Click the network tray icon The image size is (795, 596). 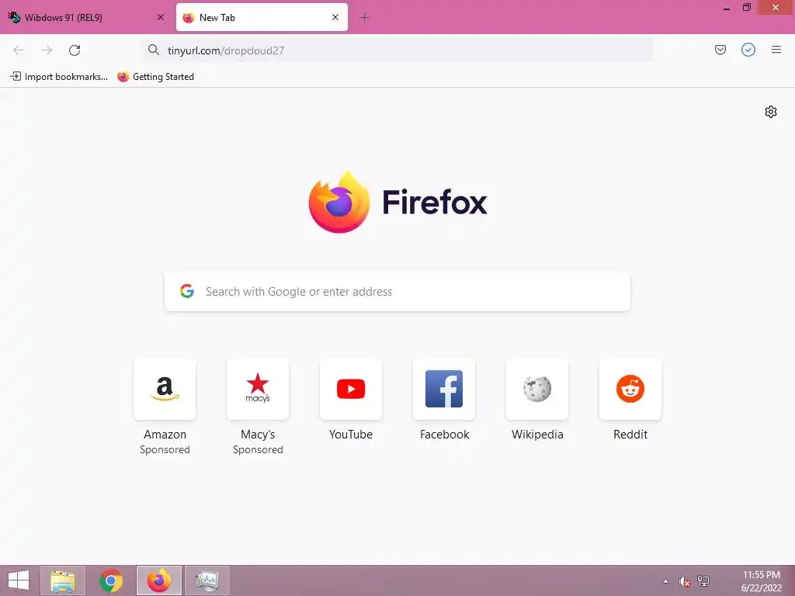pos(703,580)
